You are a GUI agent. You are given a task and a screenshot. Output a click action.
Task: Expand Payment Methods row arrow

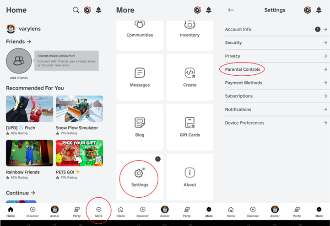pyautogui.click(x=325, y=83)
